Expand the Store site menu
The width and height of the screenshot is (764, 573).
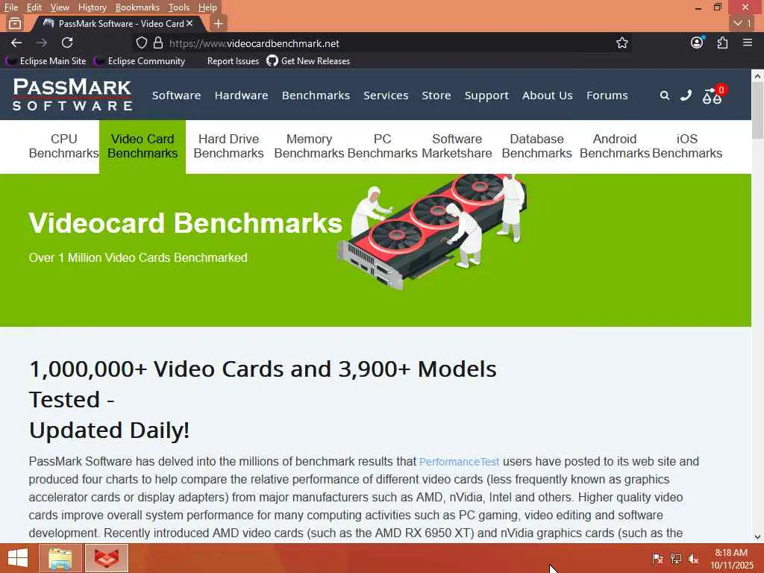[436, 95]
